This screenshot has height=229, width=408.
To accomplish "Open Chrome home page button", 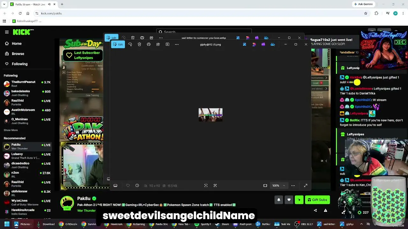I will [x=28, y=13].
